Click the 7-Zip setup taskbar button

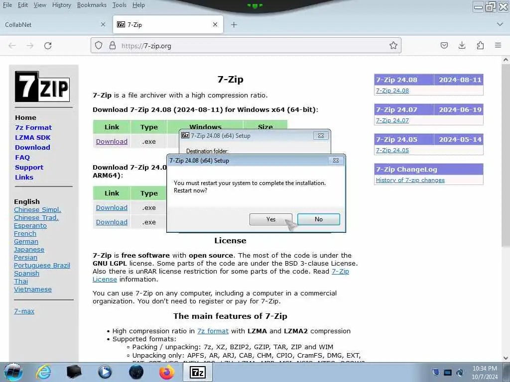pos(198,372)
